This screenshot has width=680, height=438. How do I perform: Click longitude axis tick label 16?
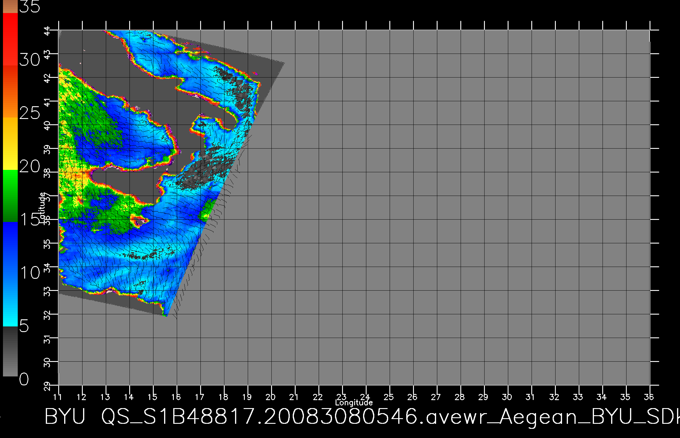(x=176, y=397)
